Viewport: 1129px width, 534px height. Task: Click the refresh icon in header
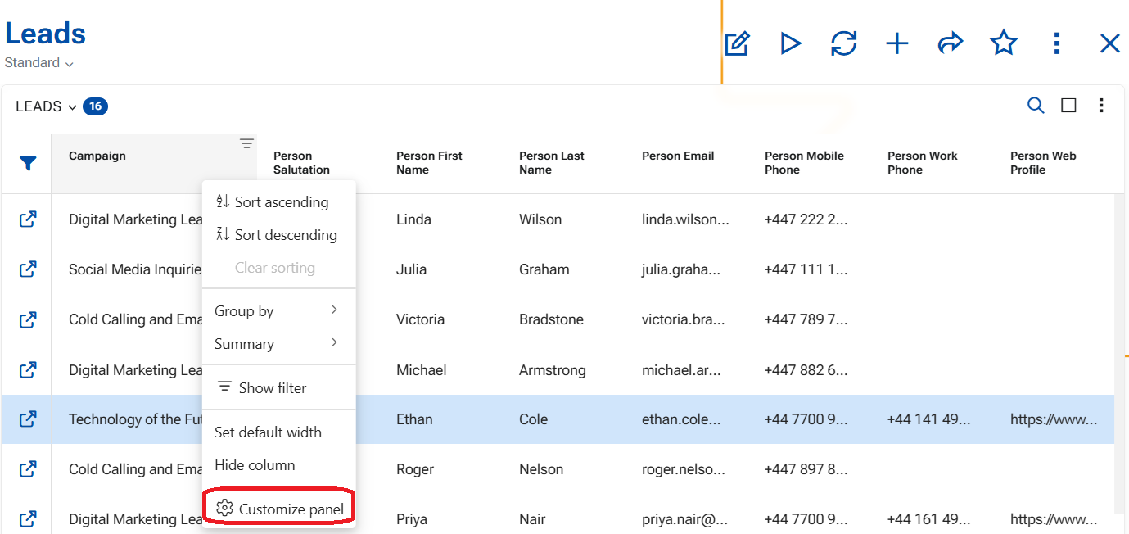coord(843,43)
